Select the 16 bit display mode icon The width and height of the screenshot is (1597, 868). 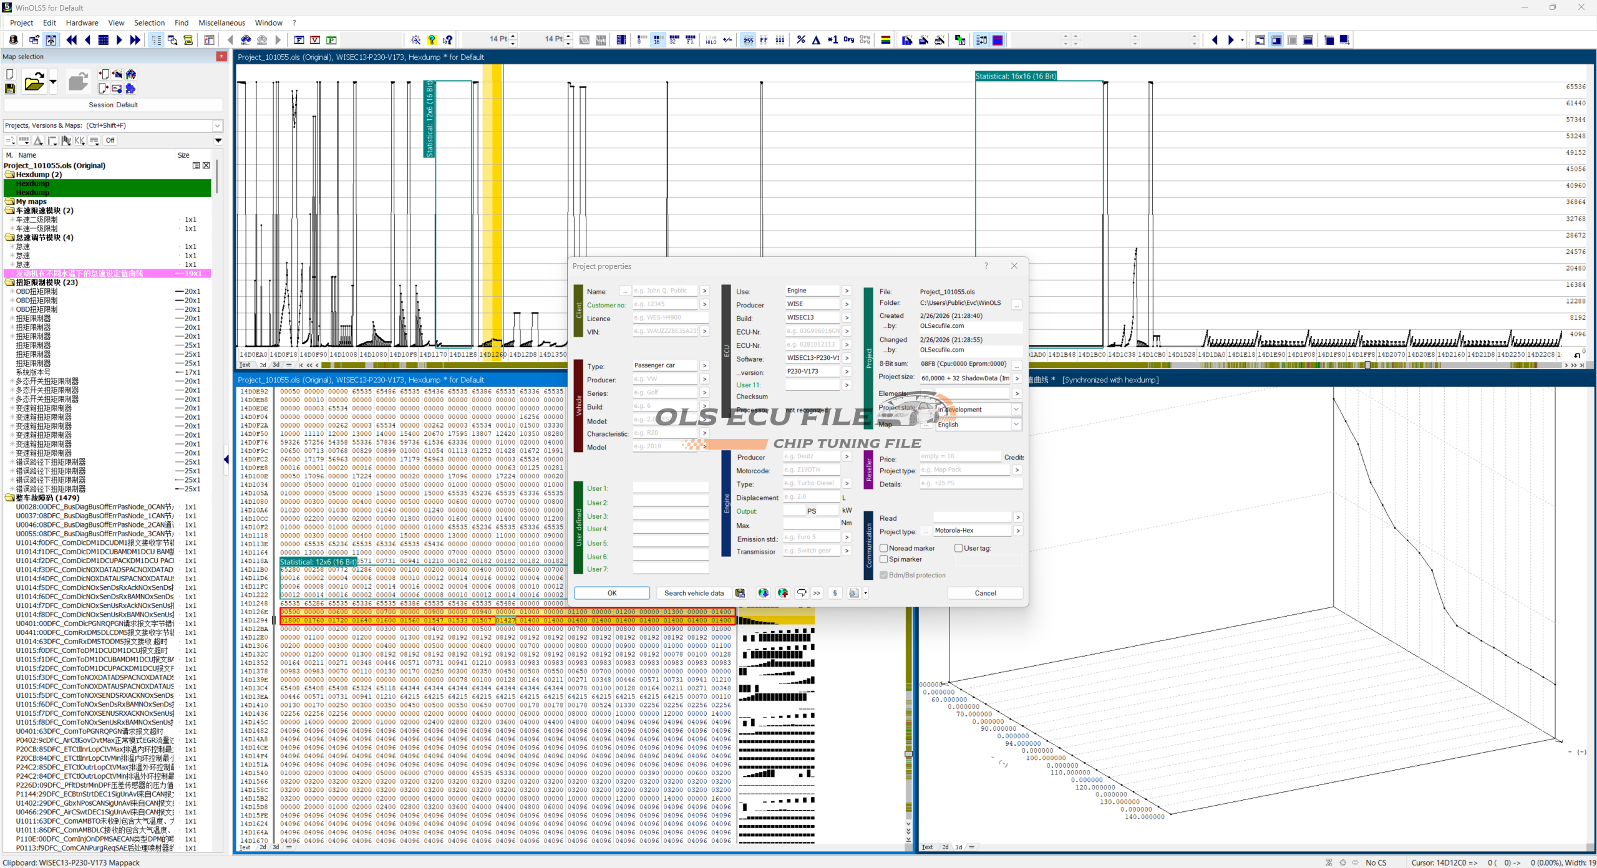[657, 40]
